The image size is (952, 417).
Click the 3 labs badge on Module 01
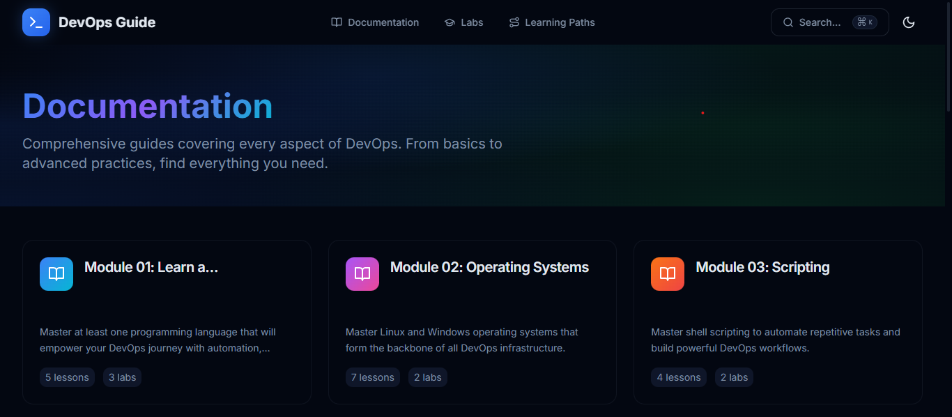pyautogui.click(x=122, y=377)
